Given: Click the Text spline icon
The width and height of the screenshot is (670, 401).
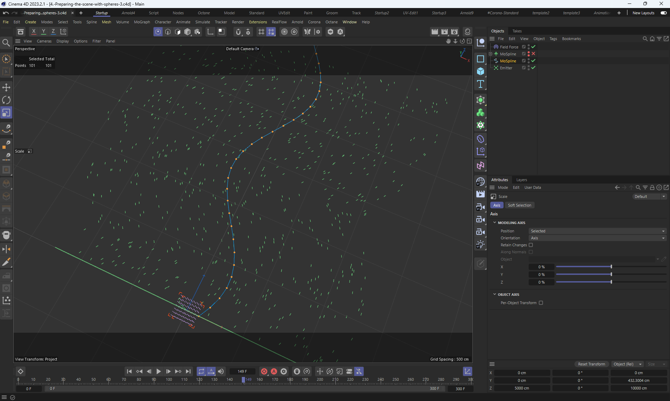Looking at the screenshot, I should tap(481, 84).
